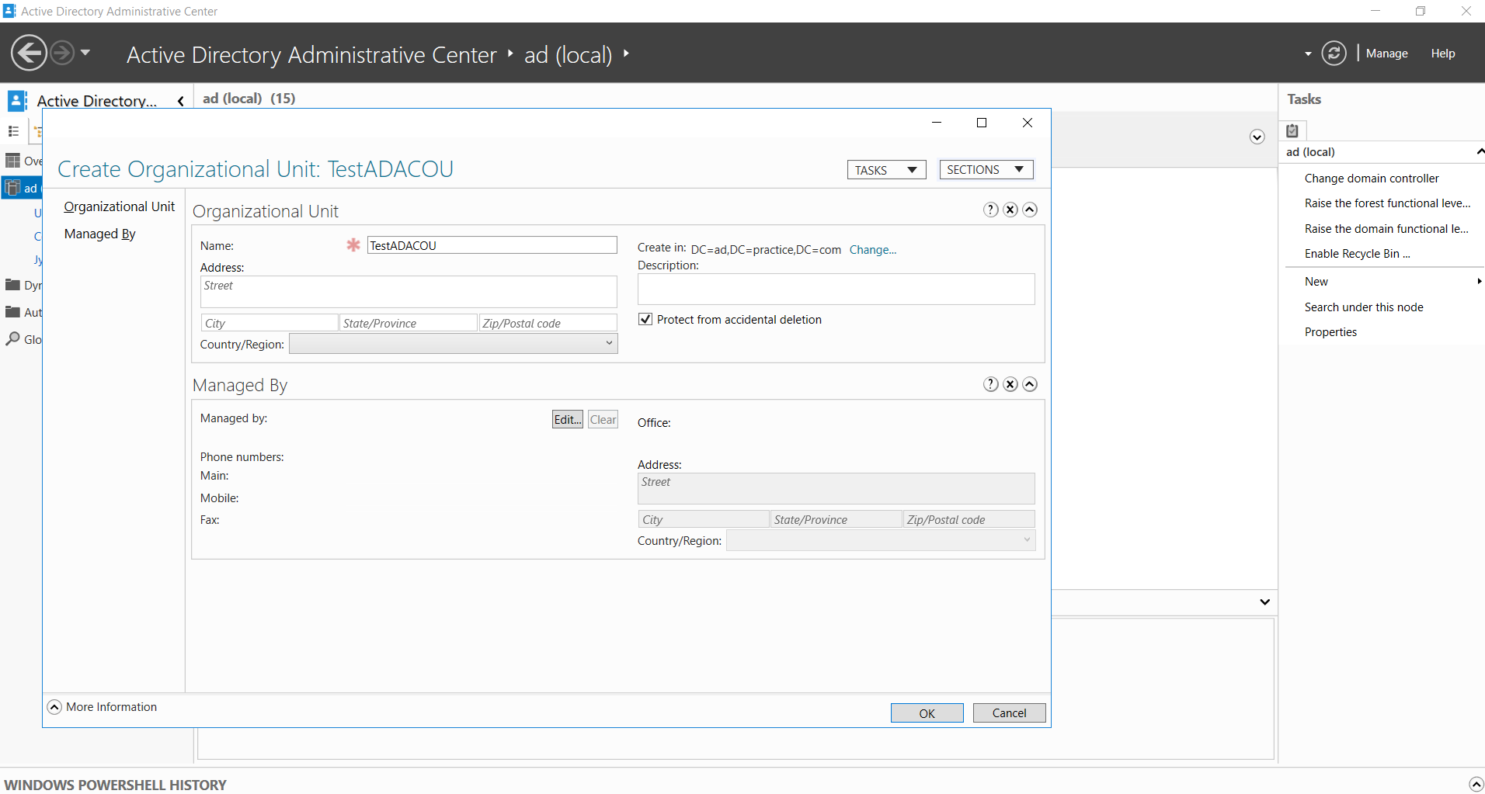The image size is (1485, 794).
Task: Open the navigation history dropdown arrow
Action: (85, 53)
